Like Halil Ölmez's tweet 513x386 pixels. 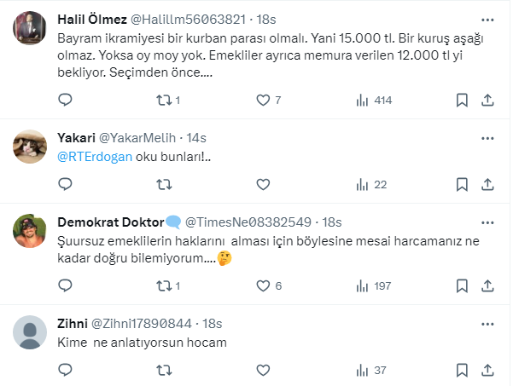point(264,101)
